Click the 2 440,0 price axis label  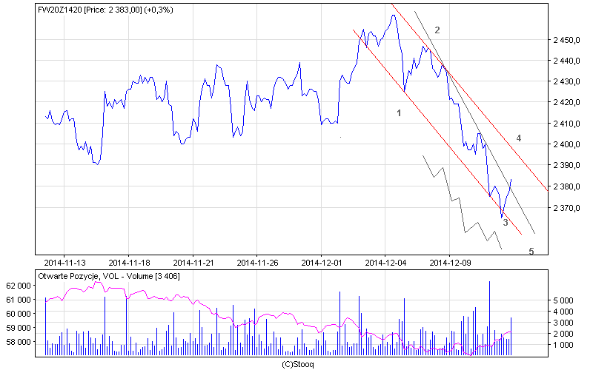click(x=566, y=61)
